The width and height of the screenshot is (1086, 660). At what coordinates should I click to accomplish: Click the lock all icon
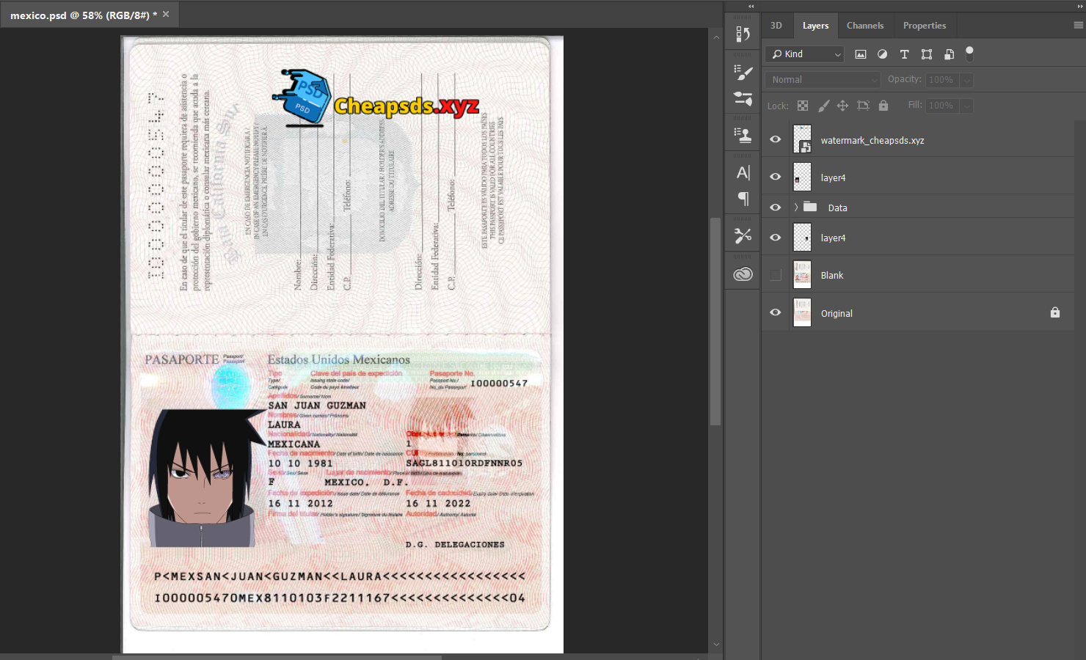click(x=883, y=106)
